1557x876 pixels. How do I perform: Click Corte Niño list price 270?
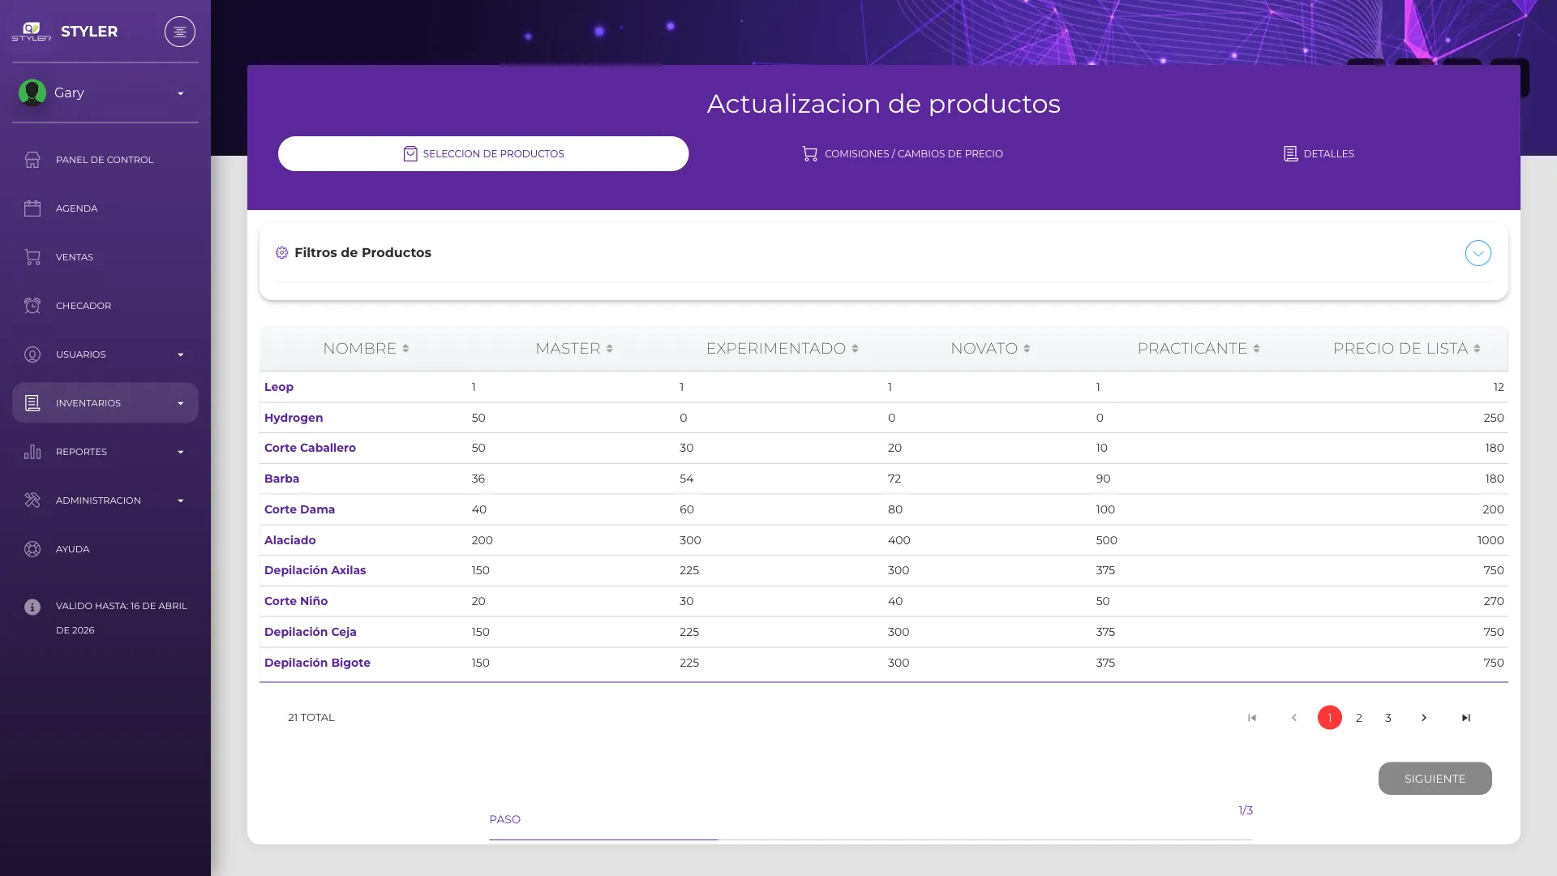pos(1494,601)
